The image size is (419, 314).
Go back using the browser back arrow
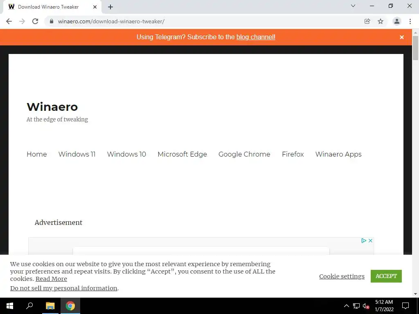[9, 21]
